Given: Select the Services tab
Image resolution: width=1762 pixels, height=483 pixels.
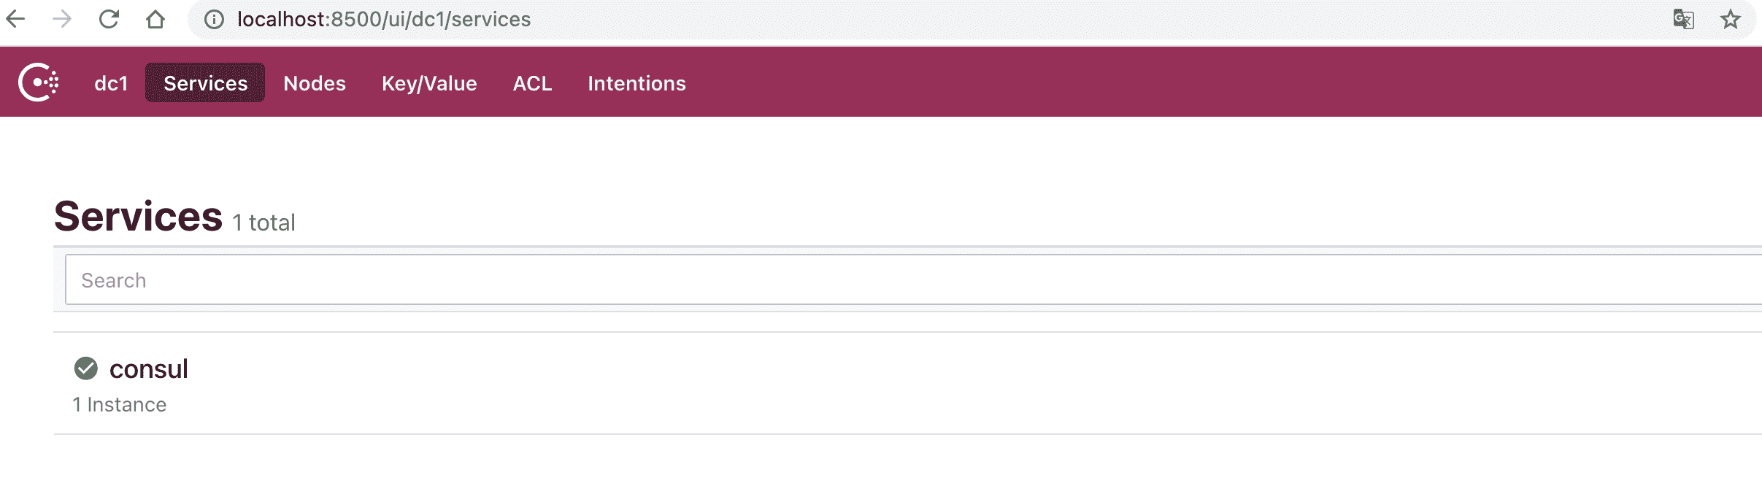Looking at the screenshot, I should pyautogui.click(x=205, y=83).
